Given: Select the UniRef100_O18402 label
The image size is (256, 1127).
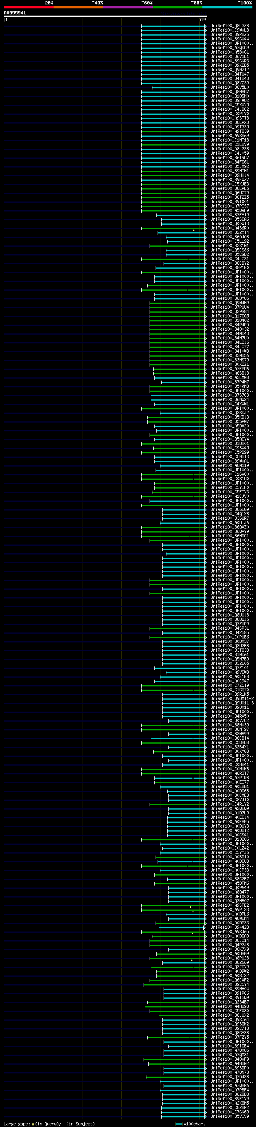Looking at the screenshot, I should (230, 320).
